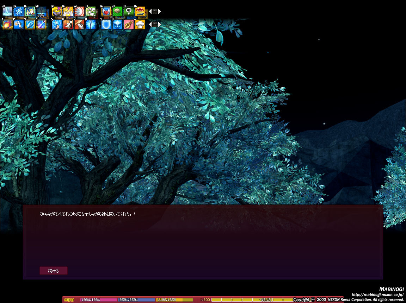Click the blue MP bar 2591/2591
This screenshot has width=406, height=303.
coord(136,300)
